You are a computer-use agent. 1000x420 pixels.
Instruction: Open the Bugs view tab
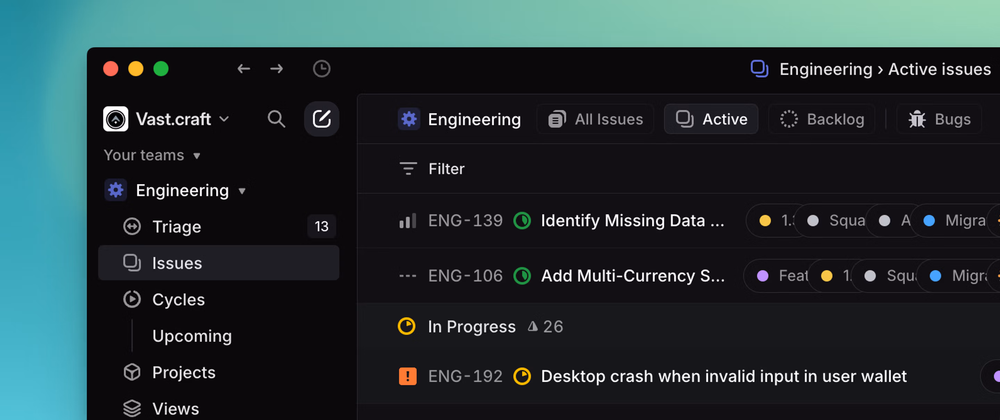(940, 119)
